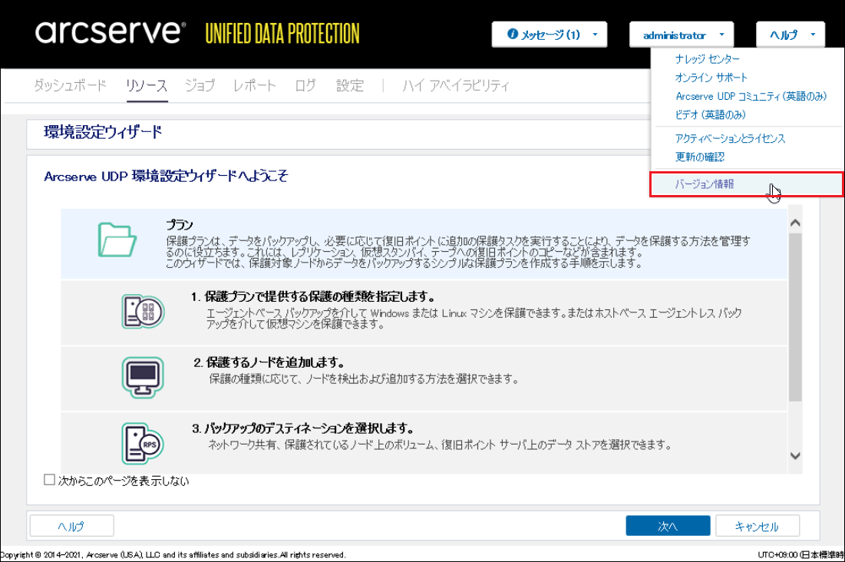Open the ジョブ tab
The image size is (845, 562).
click(200, 85)
